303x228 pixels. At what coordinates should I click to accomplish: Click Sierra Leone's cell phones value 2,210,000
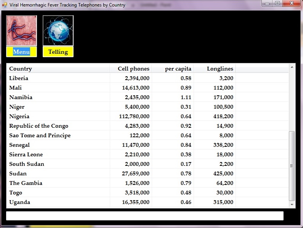click(137, 154)
